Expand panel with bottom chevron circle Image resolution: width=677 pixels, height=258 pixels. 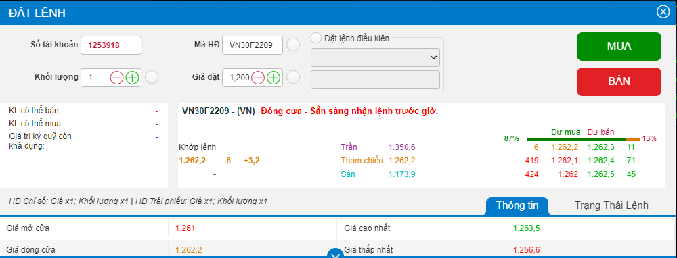[334, 254]
